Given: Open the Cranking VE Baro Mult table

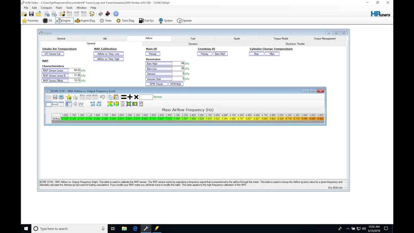Looking at the screenshot, I should coord(220,54).
